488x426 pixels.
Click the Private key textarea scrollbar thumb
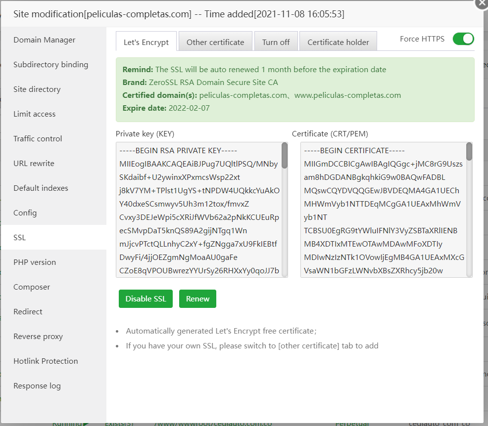pos(285,155)
